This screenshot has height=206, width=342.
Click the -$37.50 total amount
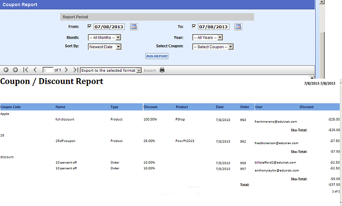[334, 185]
